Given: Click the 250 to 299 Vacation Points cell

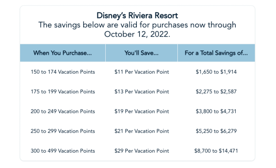Looking at the screenshot, I should (x=63, y=131).
